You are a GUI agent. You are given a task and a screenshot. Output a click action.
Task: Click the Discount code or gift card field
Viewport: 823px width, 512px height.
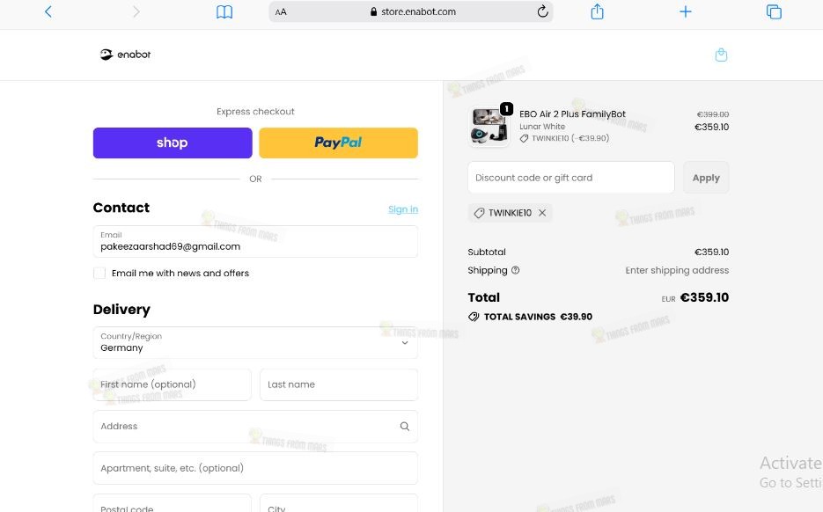pos(571,178)
